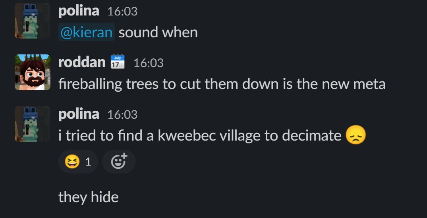427x218 pixels.
Task: Open roddan's bearded character avatar
Action: [x=33, y=72]
